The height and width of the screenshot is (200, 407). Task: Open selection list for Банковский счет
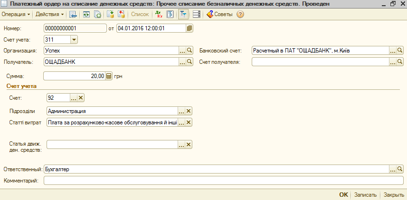coord(392,50)
